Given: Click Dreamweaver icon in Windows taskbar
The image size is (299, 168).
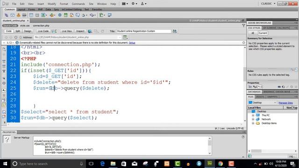Looking at the screenshot, I should coord(210,164).
